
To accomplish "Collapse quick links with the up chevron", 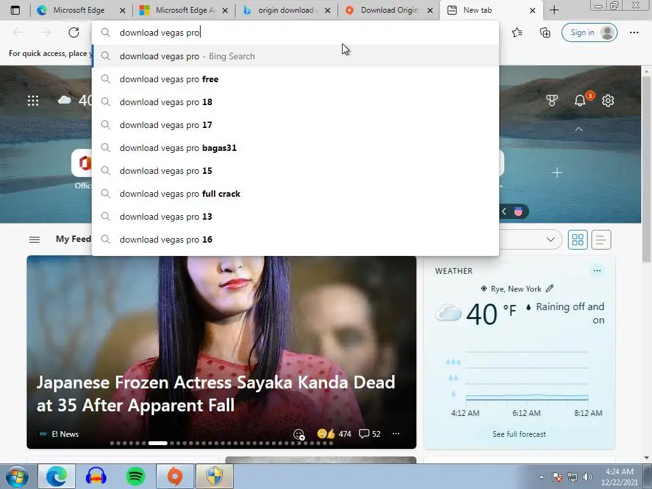I will (x=578, y=129).
